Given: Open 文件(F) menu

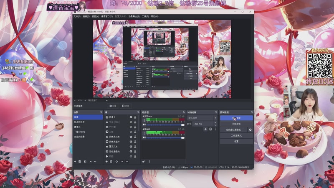Looking at the screenshot, I should pyautogui.click(x=77, y=16).
